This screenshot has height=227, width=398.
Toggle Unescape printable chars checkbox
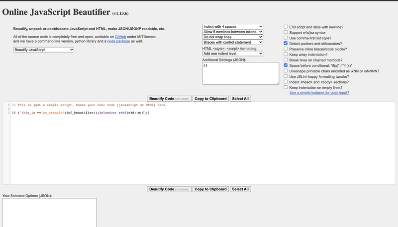pyautogui.click(x=286, y=71)
